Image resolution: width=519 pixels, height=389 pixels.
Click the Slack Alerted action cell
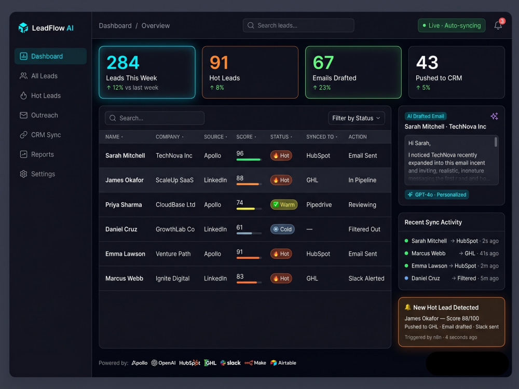tap(366, 279)
